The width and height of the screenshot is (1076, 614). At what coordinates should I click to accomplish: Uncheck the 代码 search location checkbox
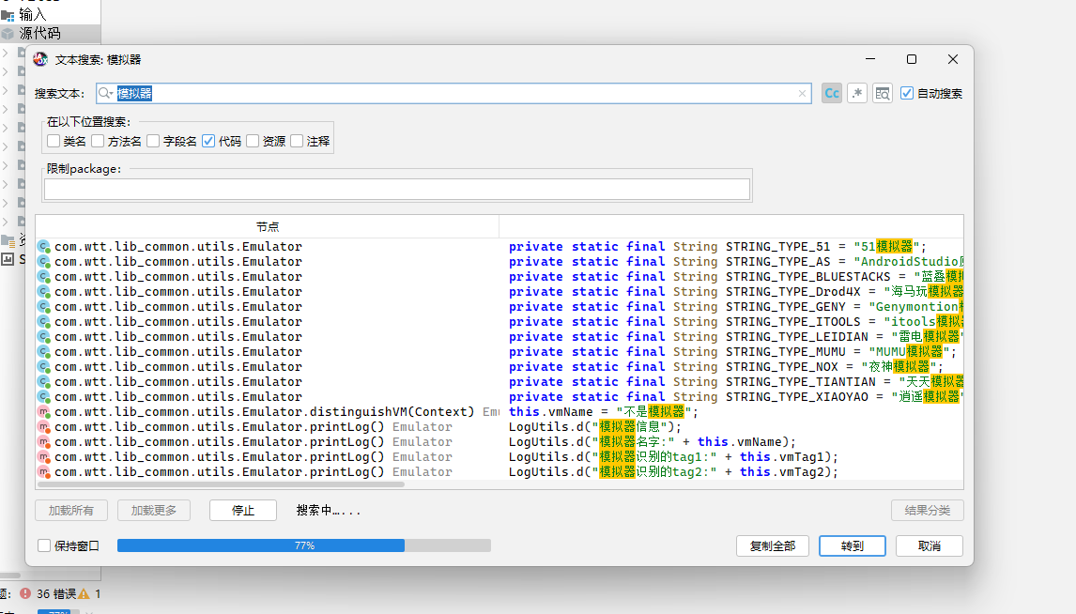click(x=208, y=141)
